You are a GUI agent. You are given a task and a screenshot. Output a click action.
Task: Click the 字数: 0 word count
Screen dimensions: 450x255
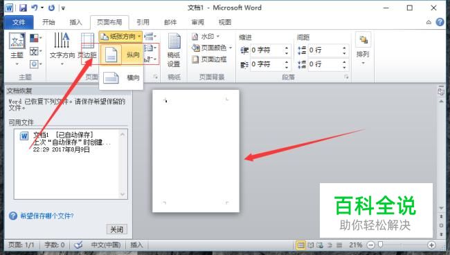pyautogui.click(x=55, y=245)
